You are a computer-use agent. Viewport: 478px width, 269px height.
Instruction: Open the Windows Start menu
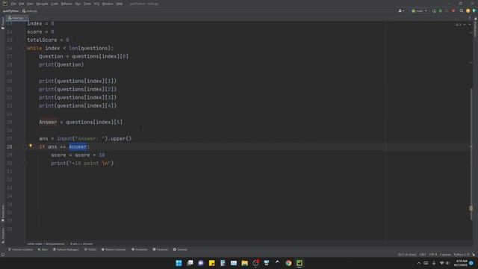(179, 263)
